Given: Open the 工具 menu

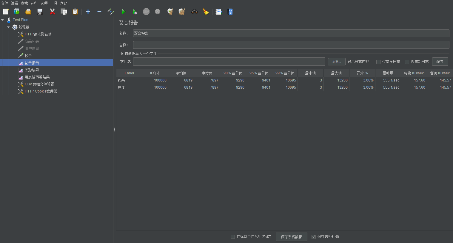Looking at the screenshot, I should point(54,3).
